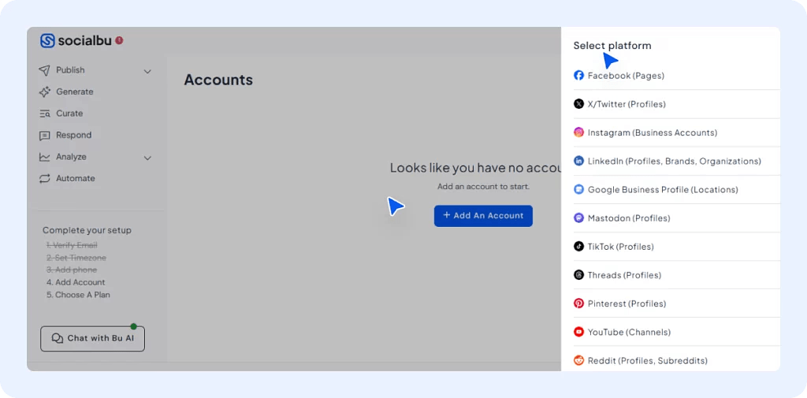Choose Mastodon (Profiles) from platform list

pyautogui.click(x=628, y=218)
